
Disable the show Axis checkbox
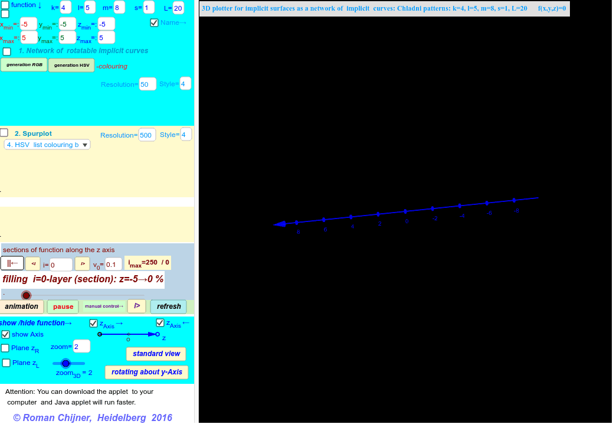point(5,334)
